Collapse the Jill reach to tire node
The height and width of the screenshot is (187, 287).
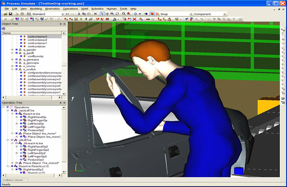12,143
